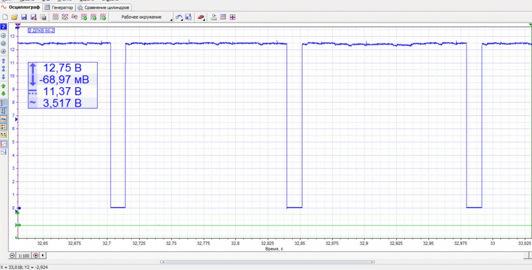532x270 pixels.
Task: Select channel 2 button in sidebar
Action: tap(4, 27)
